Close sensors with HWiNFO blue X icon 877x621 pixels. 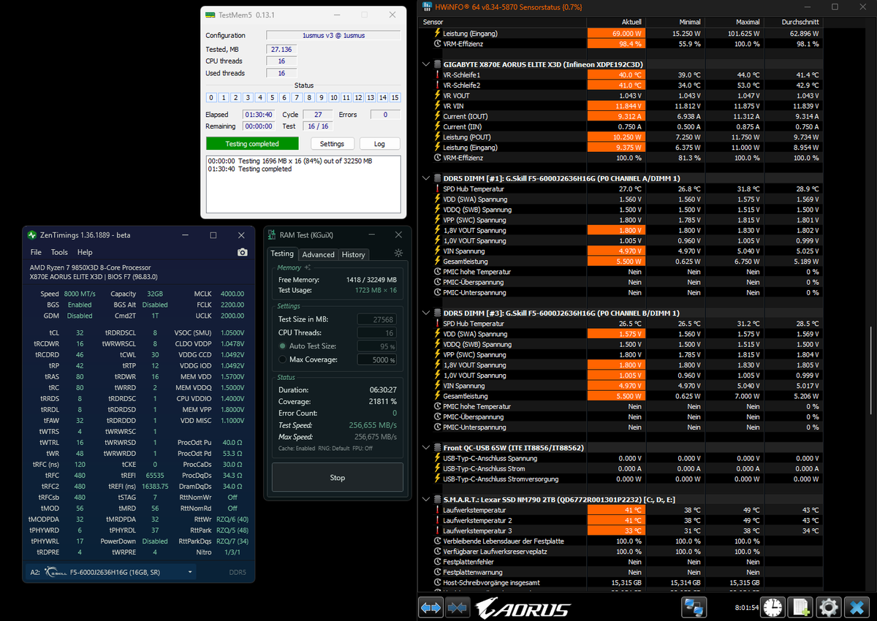tap(857, 608)
